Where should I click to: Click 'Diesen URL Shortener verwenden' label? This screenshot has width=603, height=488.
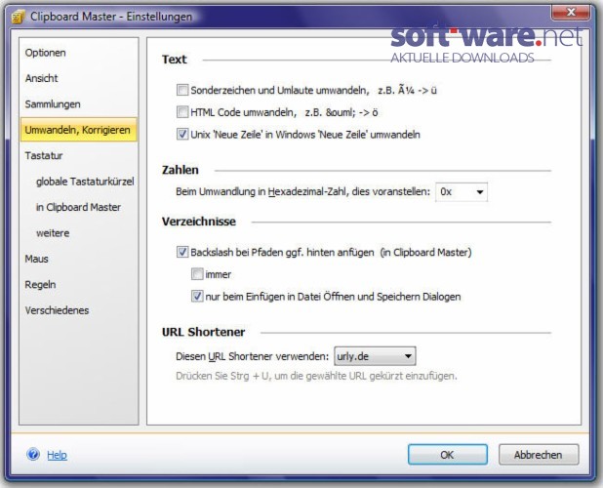tap(253, 356)
